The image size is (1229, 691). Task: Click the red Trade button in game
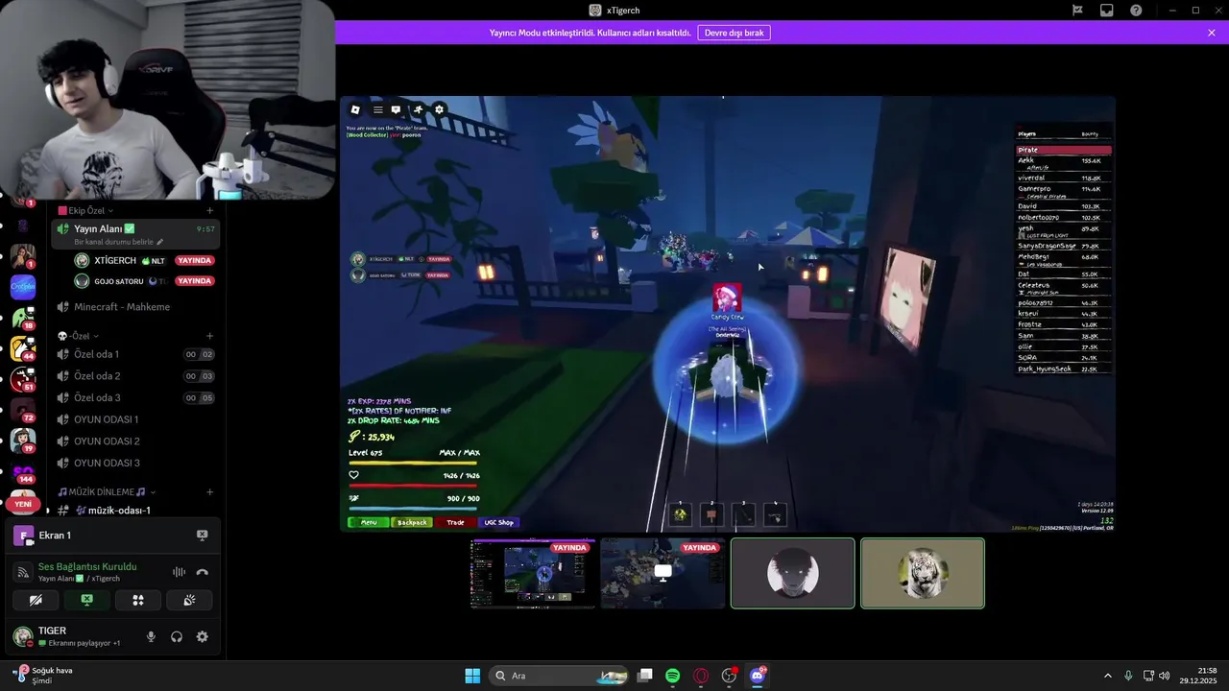[x=455, y=522]
